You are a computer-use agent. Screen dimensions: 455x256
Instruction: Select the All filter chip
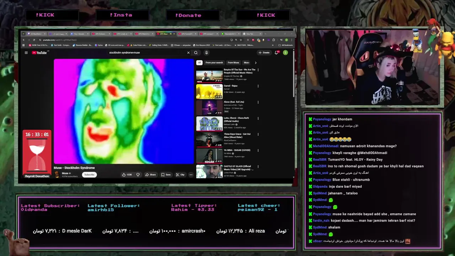[x=199, y=63]
